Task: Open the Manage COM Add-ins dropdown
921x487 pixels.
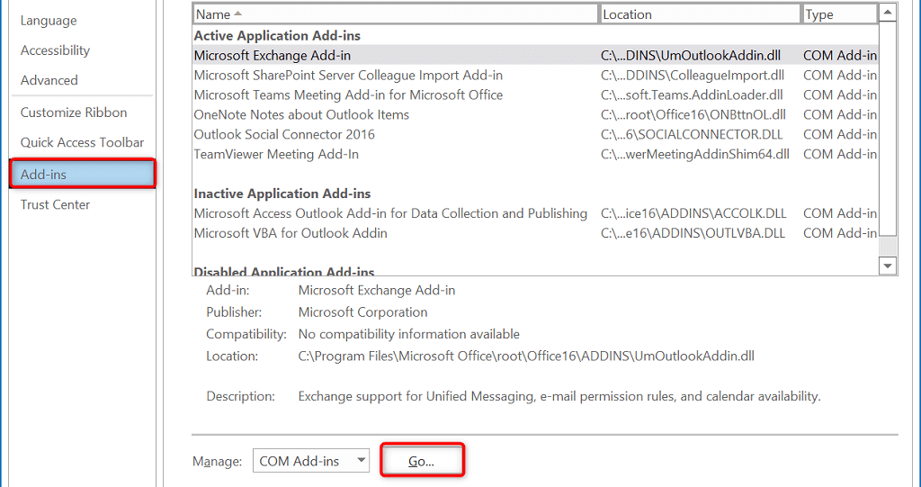Action: [x=310, y=461]
